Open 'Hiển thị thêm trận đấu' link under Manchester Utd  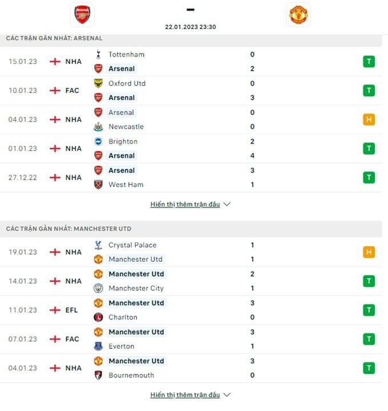pyautogui.click(x=185, y=394)
